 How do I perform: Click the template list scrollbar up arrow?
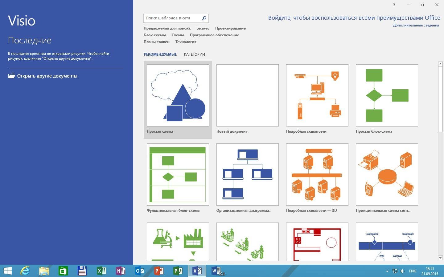[x=440, y=64]
